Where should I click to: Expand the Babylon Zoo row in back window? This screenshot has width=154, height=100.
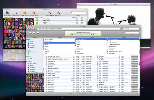[43, 24]
